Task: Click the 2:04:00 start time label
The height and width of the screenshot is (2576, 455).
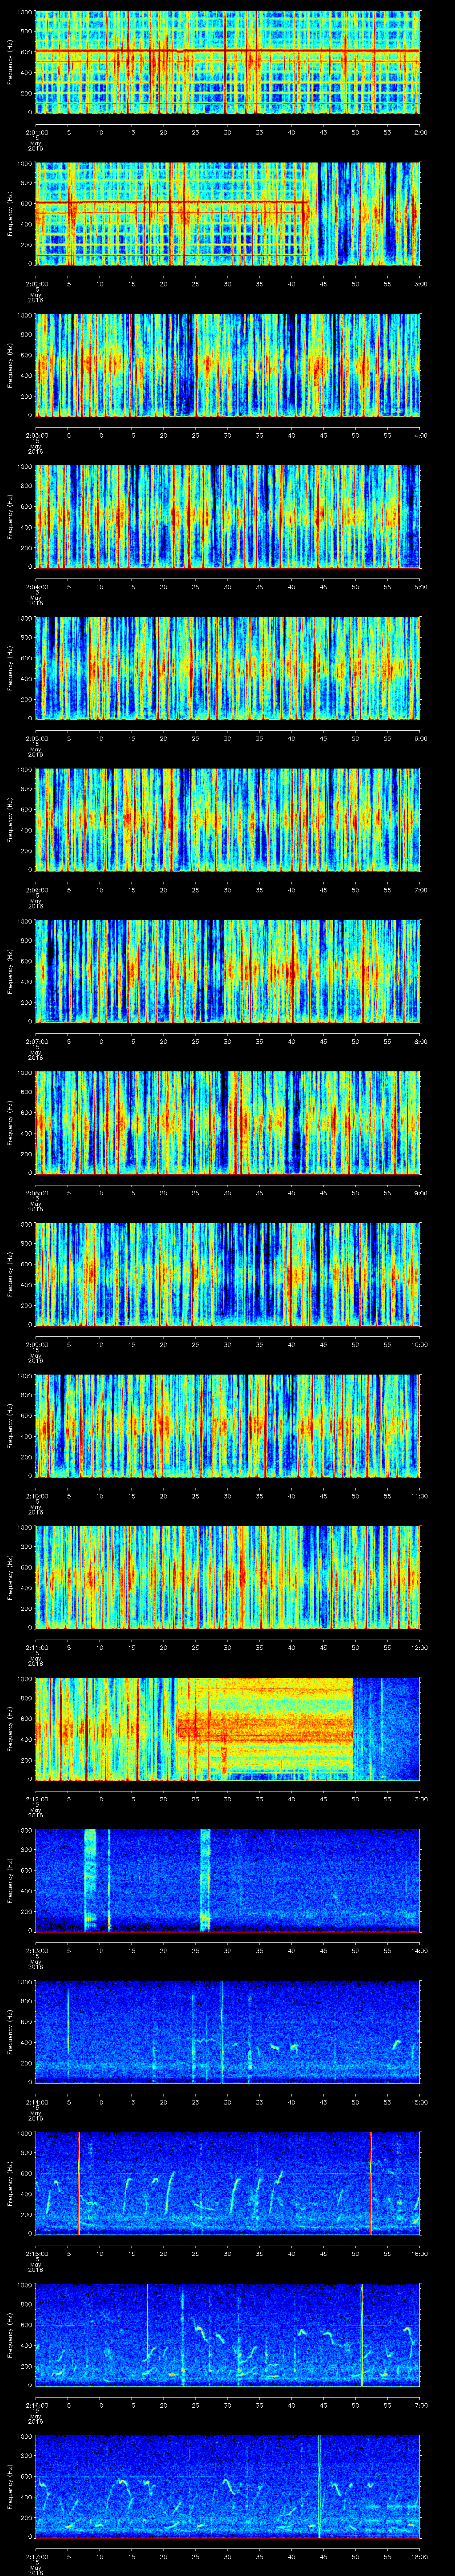Action: (36, 586)
